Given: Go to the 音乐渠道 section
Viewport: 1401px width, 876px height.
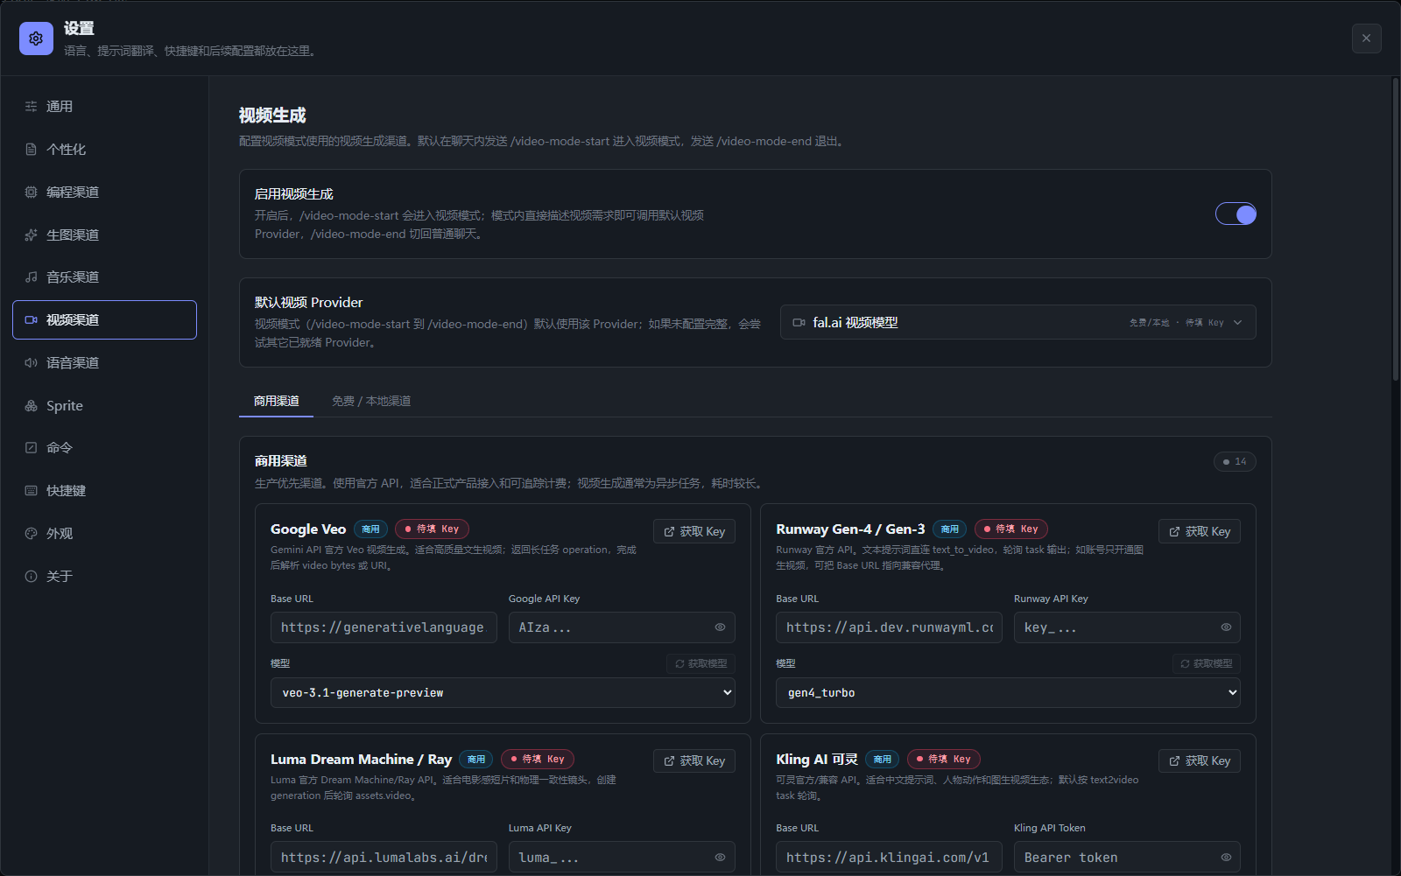Looking at the screenshot, I should pyautogui.click(x=104, y=277).
